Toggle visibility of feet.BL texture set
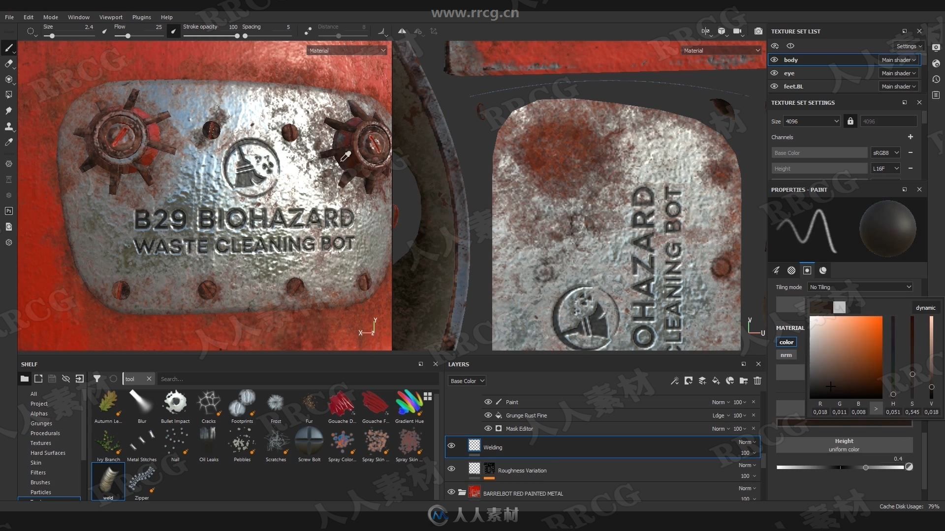This screenshot has height=531, width=945. pyautogui.click(x=774, y=86)
